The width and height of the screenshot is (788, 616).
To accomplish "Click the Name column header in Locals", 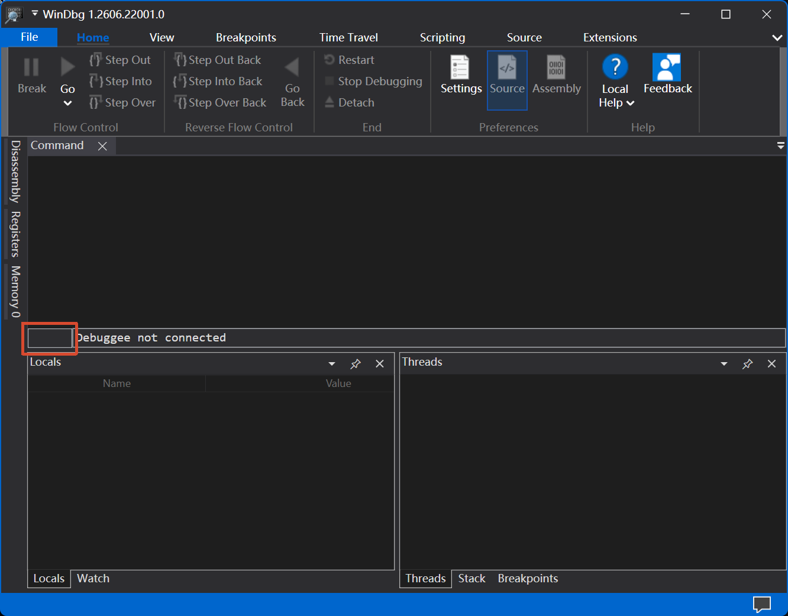I will [x=117, y=383].
